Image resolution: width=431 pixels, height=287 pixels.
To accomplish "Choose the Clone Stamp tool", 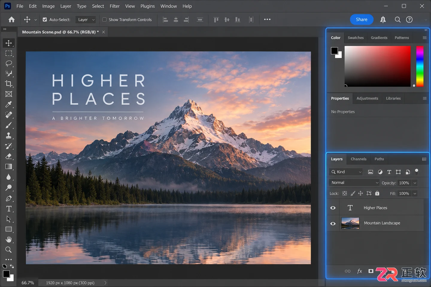I will pyautogui.click(x=9, y=135).
